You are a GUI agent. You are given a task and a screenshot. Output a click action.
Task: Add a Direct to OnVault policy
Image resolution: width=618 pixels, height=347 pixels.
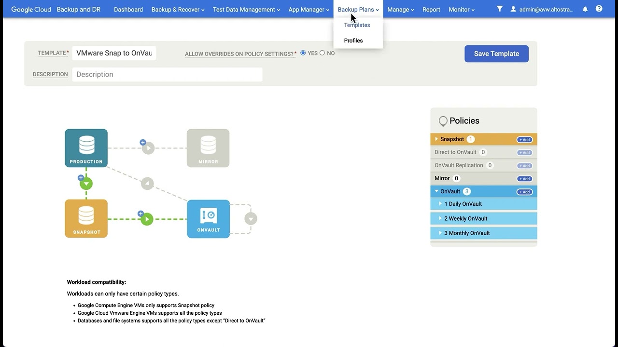click(524, 153)
